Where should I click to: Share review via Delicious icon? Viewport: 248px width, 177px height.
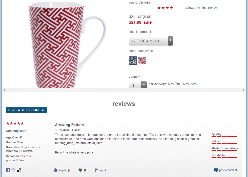tap(19, 170)
